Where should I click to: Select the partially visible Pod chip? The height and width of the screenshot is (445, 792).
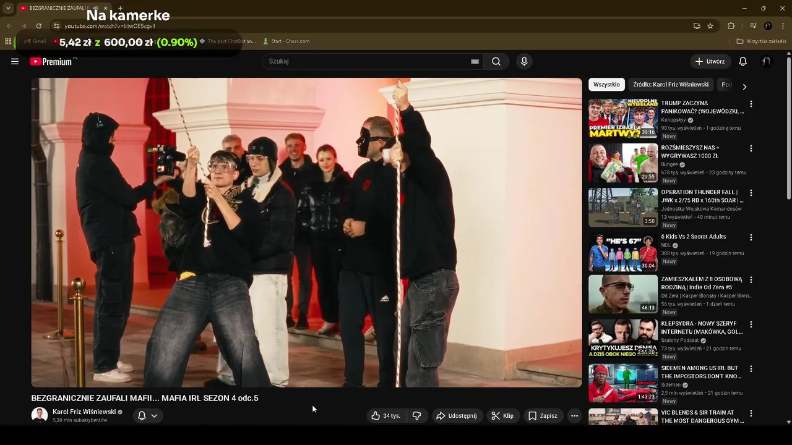tap(726, 85)
